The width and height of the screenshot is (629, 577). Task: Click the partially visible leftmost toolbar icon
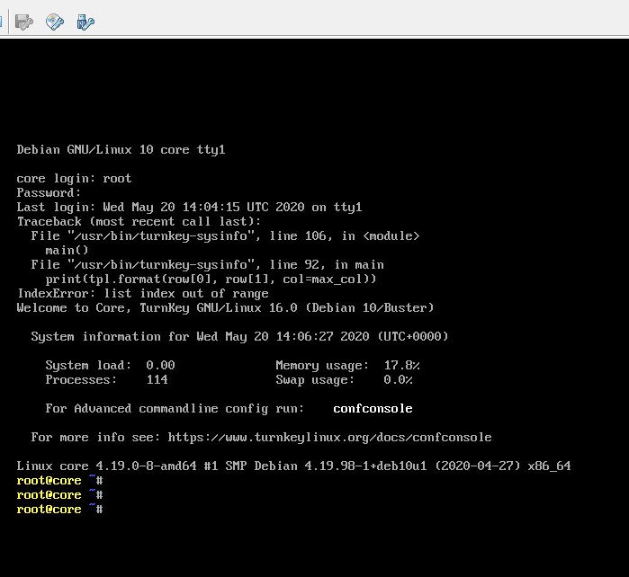click(x=3, y=22)
